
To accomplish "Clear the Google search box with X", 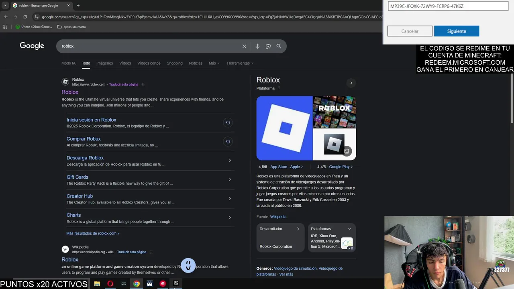I will (244, 46).
